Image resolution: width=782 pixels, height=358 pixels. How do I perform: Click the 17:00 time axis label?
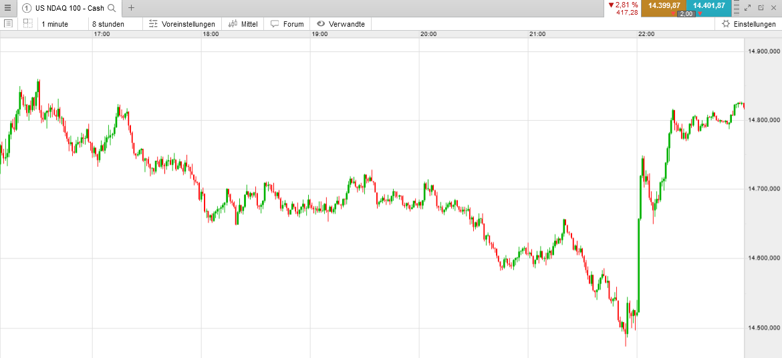[102, 35]
